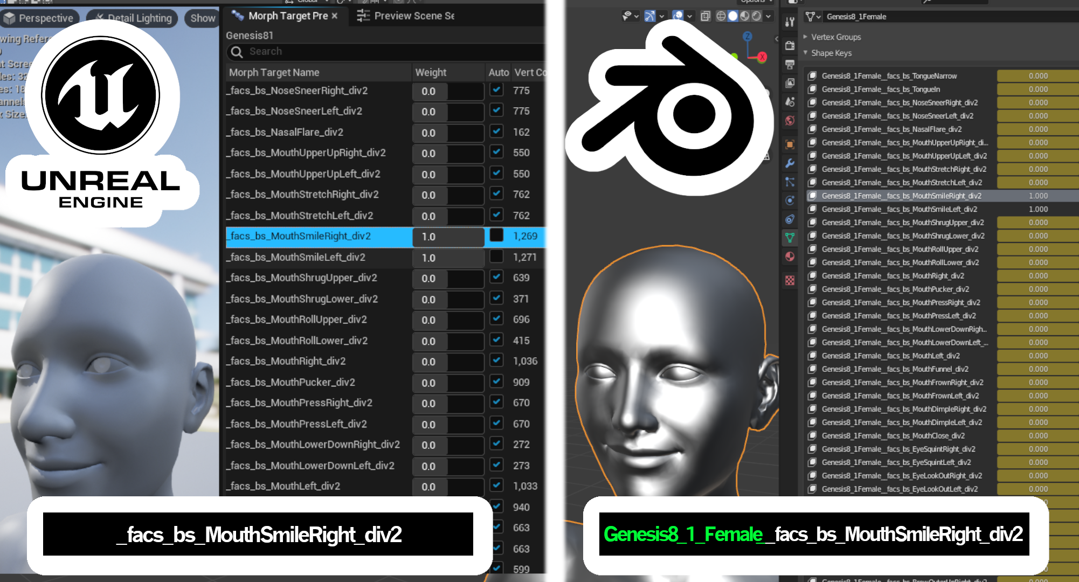Open the overlays dropdown arrow

(x=690, y=16)
